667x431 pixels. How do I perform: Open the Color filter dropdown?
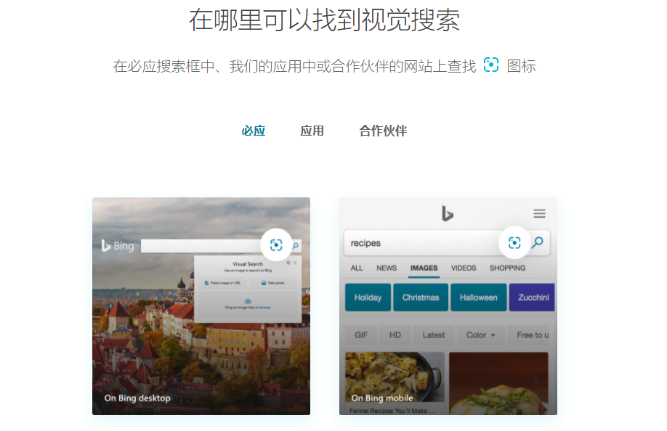(x=481, y=335)
